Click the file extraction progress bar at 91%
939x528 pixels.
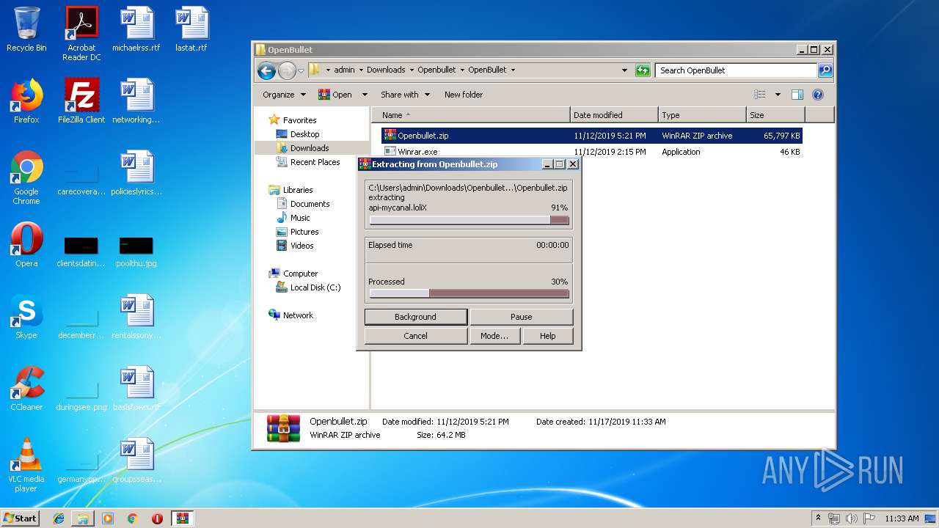[469, 220]
